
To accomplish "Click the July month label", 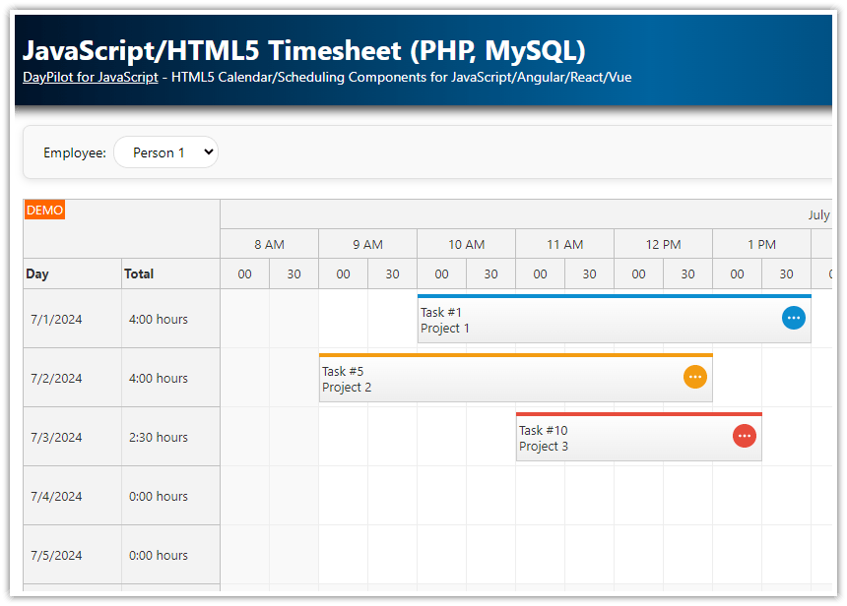I will tap(818, 212).
